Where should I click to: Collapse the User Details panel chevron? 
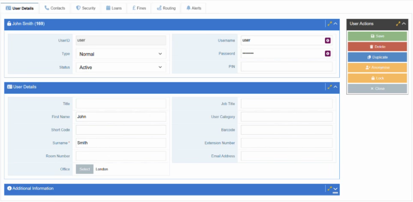(x=335, y=87)
